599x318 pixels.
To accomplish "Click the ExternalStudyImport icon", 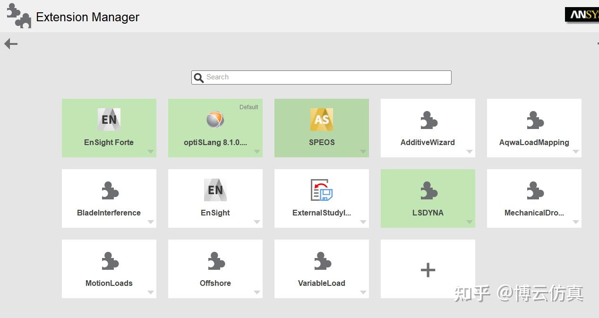I will click(322, 190).
